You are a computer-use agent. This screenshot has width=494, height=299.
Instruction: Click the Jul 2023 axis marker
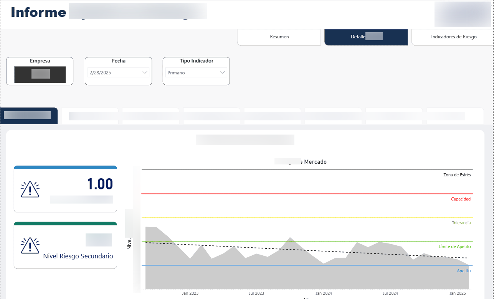coord(256,293)
